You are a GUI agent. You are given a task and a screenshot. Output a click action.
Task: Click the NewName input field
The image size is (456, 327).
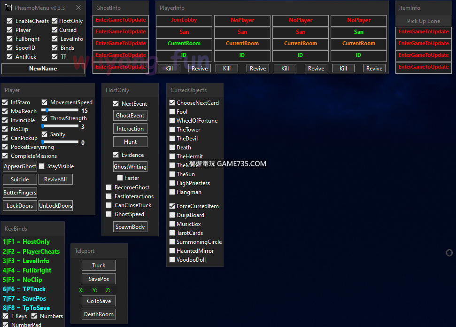(x=43, y=69)
